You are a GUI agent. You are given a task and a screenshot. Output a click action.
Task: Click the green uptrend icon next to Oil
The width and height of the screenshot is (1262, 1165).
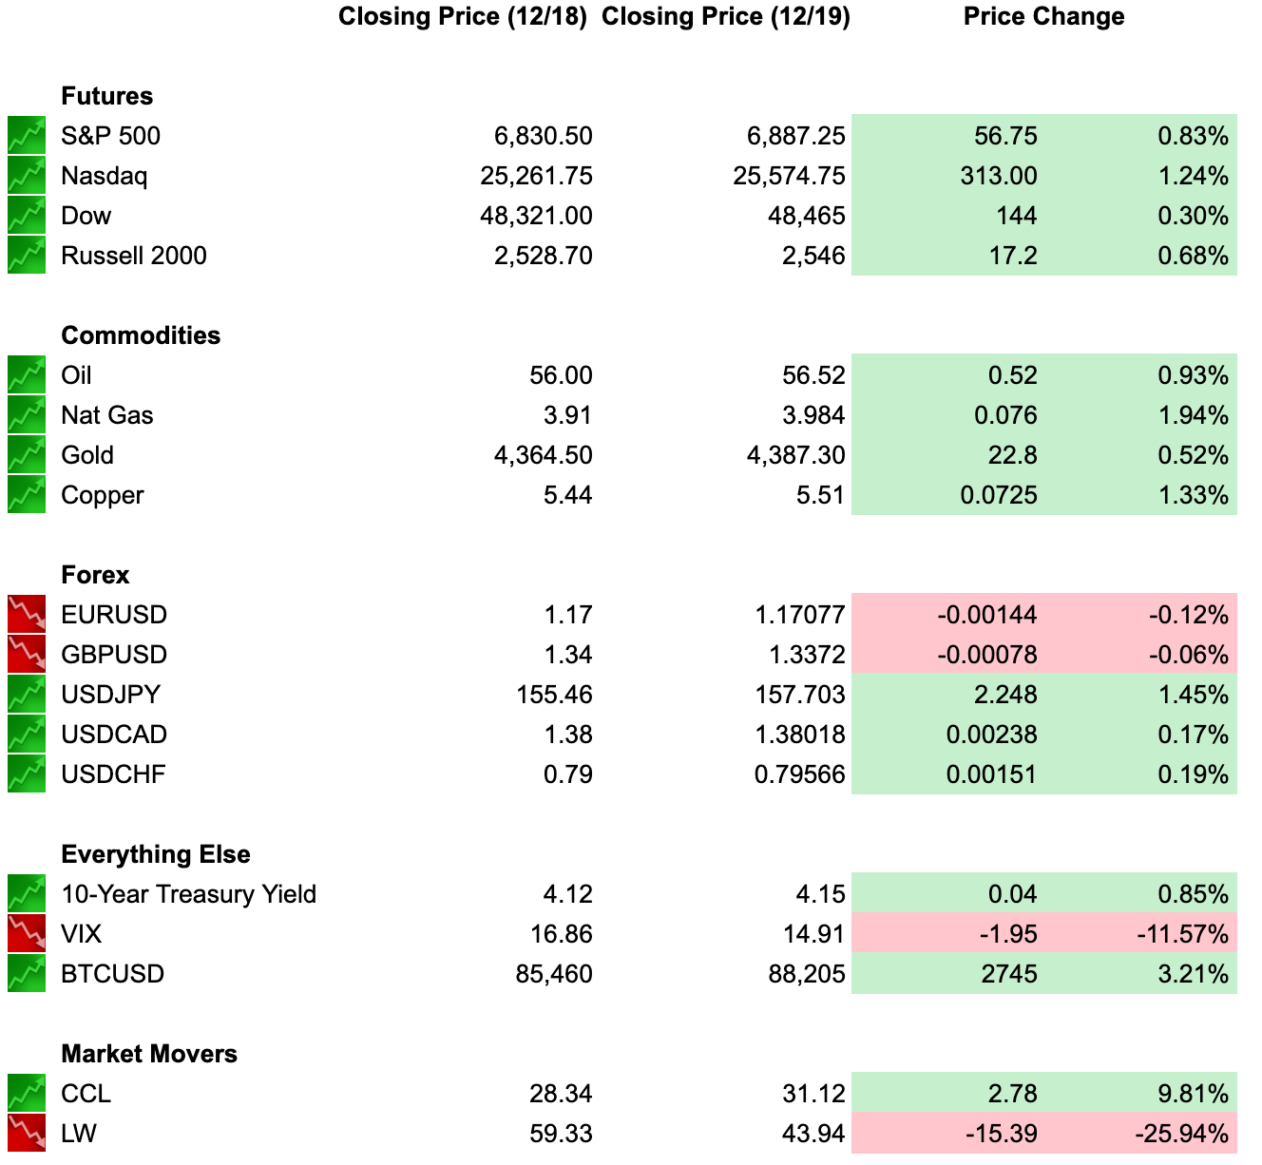(x=27, y=375)
